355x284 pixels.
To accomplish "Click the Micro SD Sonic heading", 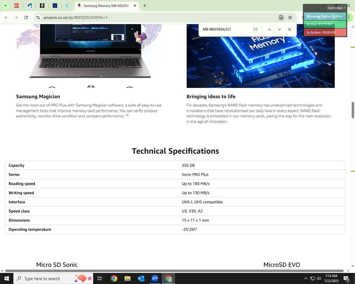I will click(x=57, y=265).
